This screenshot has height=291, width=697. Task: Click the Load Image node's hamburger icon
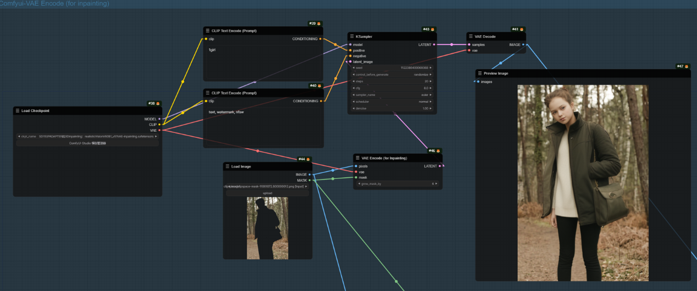[x=228, y=166]
